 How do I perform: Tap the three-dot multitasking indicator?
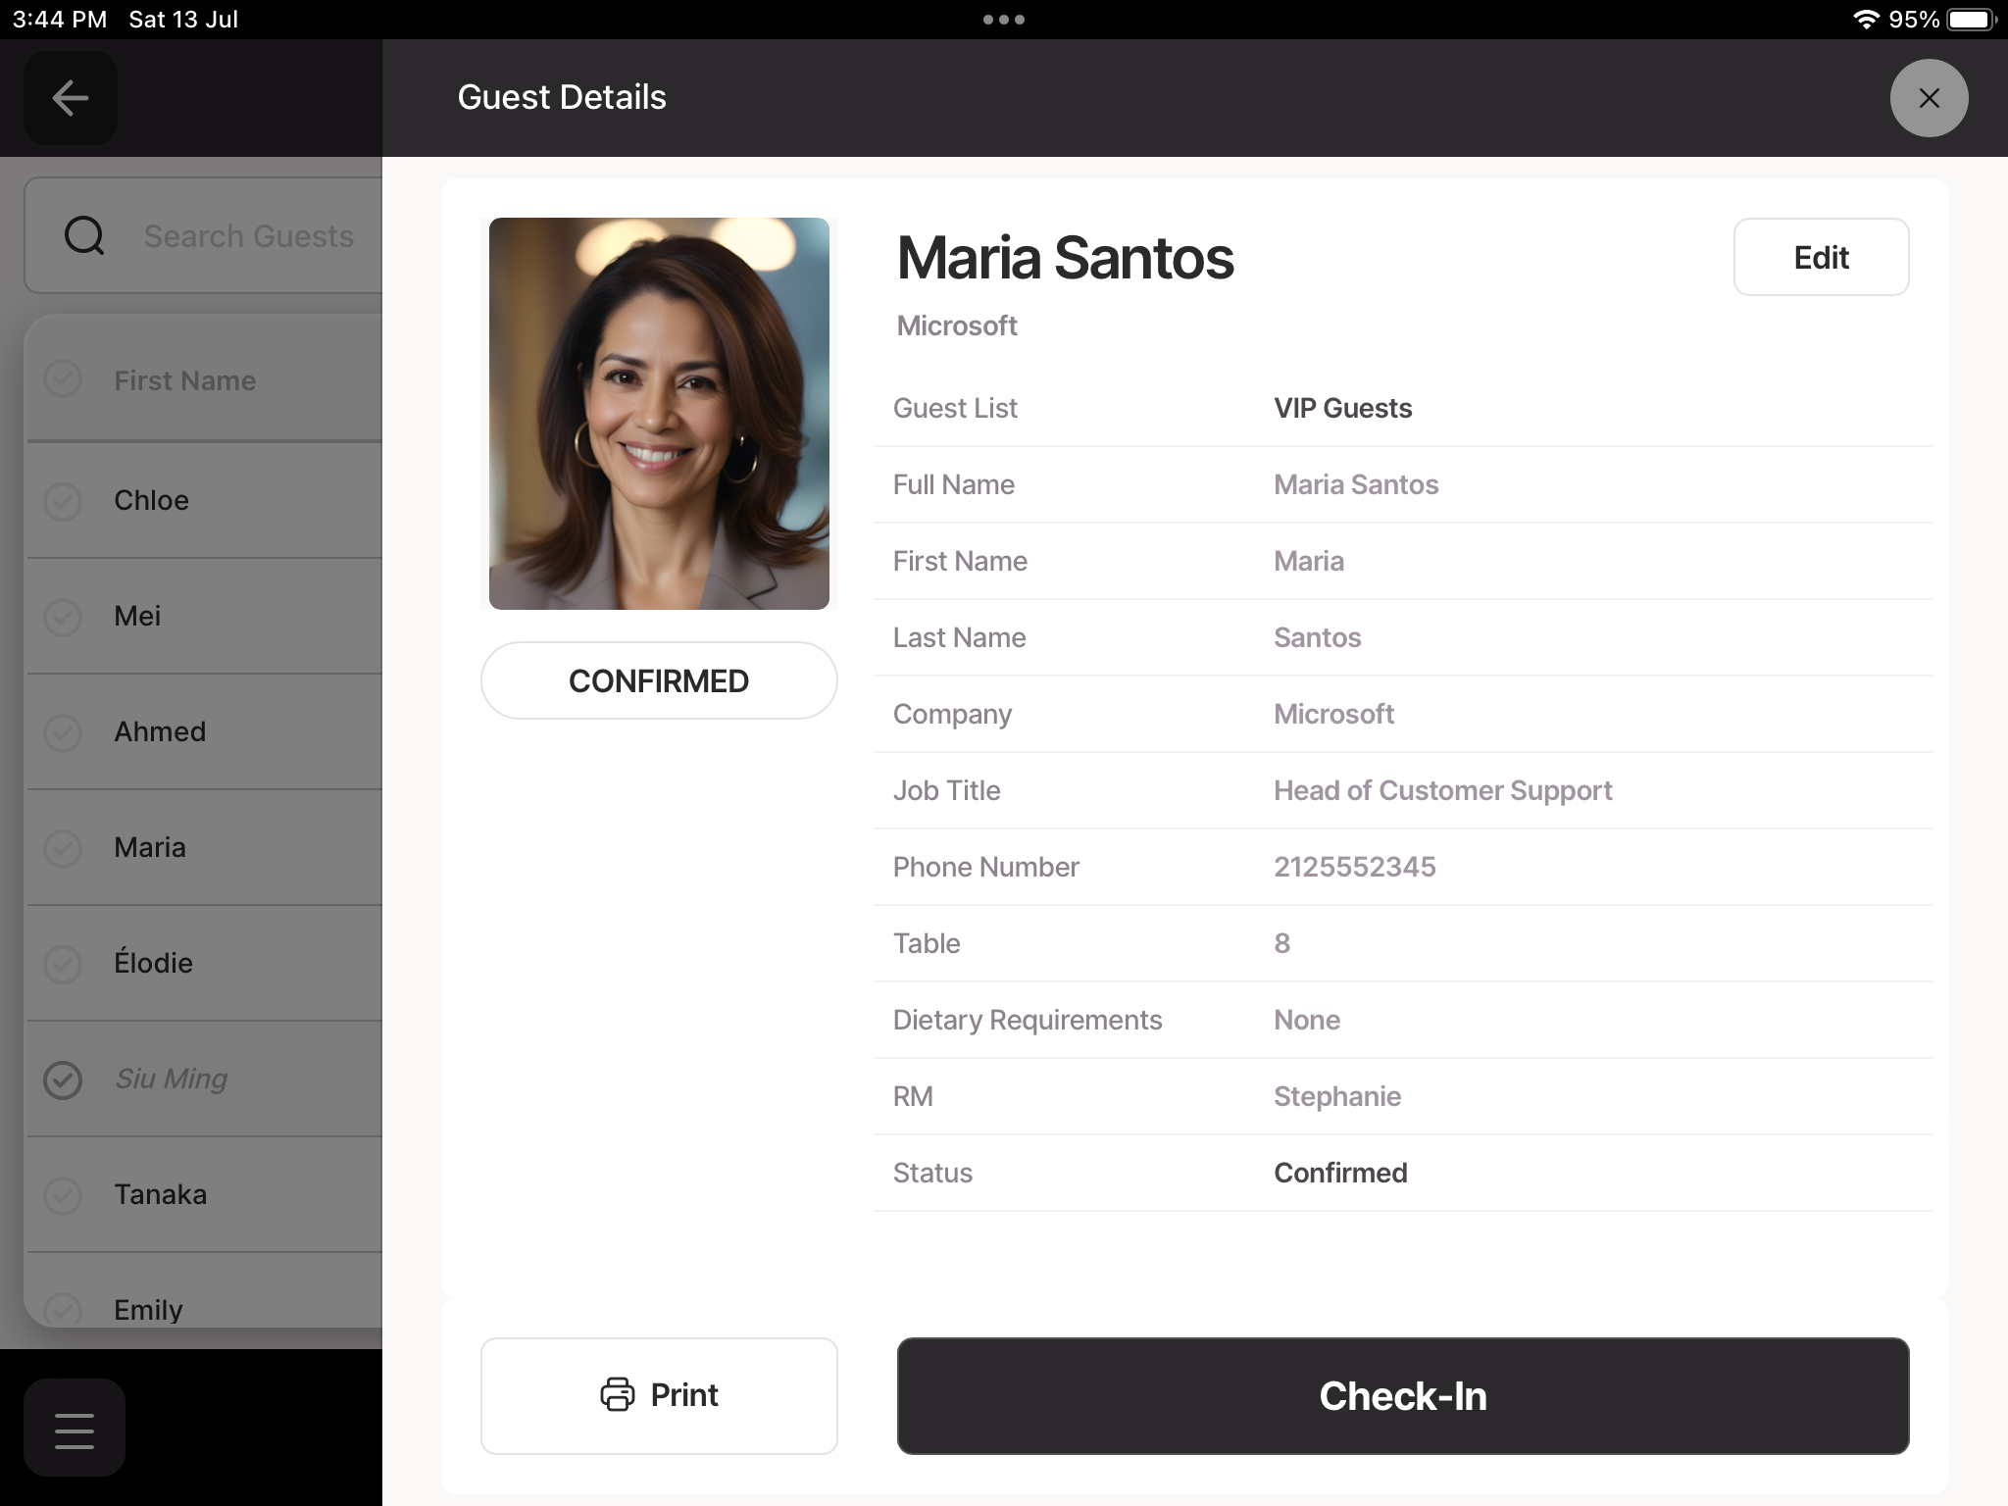[x=1003, y=20]
